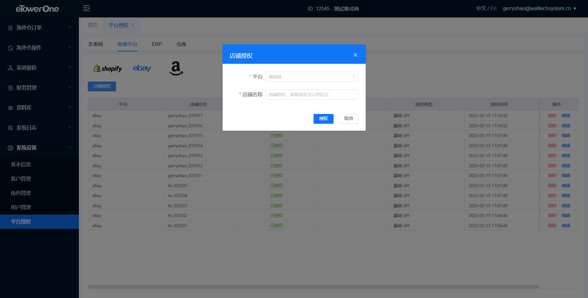Viewport: 588px width, 298px height.
Task: Select the Amazon platform logo
Action: [x=176, y=68]
